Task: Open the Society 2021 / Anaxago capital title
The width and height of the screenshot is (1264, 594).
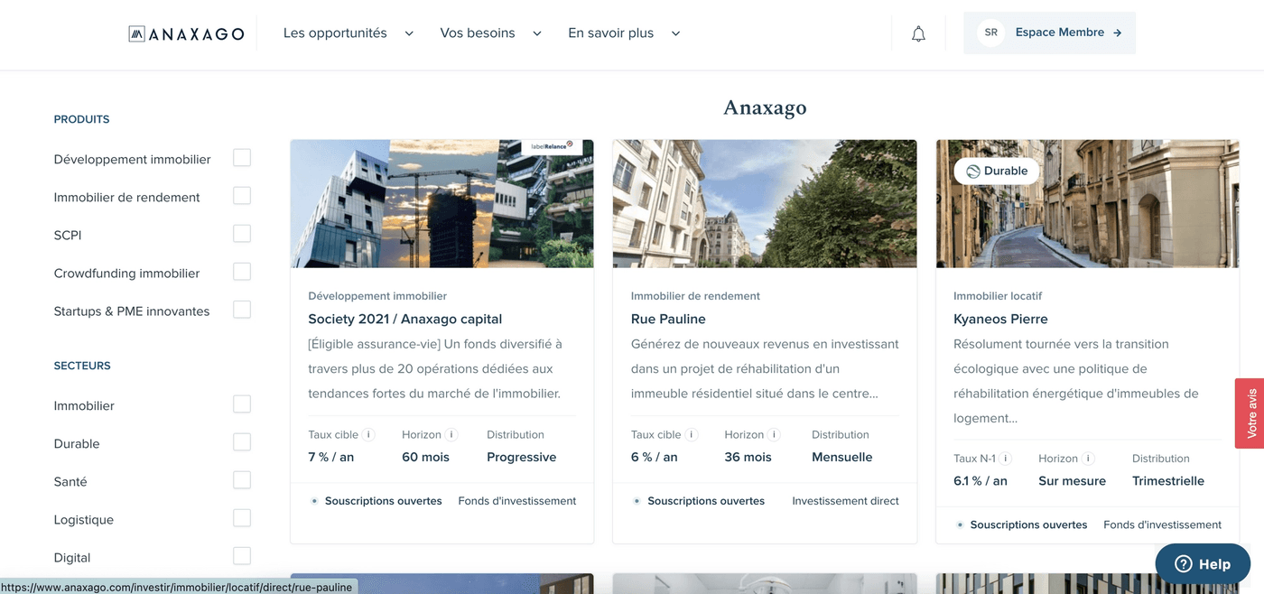Action: click(x=404, y=319)
